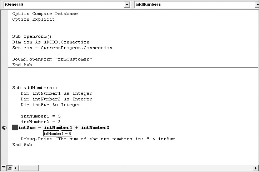This screenshot has width=259, height=172.
Task: Place cursor on Dim intSum As Integer
Action: 50,105
